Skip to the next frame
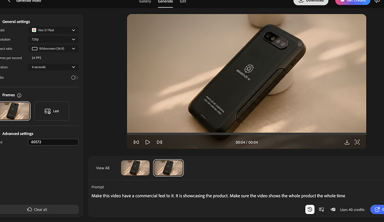 (x=159, y=142)
